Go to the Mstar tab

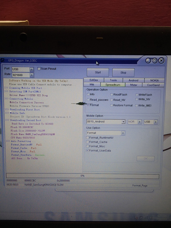(x=133, y=85)
